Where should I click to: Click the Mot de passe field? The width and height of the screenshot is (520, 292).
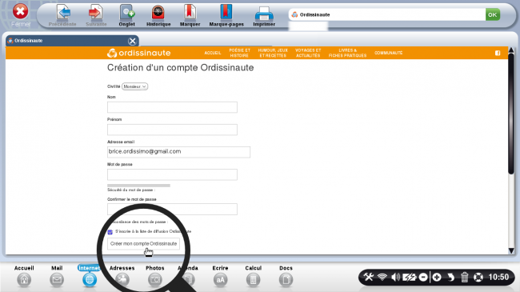tap(172, 174)
